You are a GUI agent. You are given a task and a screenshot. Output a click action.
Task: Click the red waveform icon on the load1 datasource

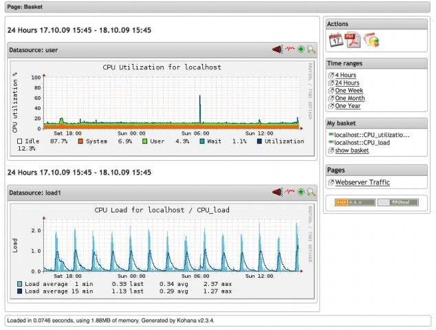pyautogui.click(x=290, y=192)
